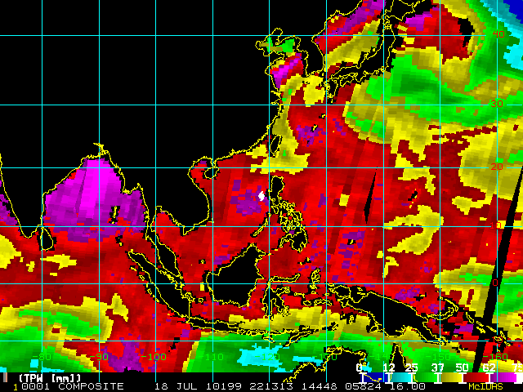
Task: Click the "10199" Julian day value
Action: click(224, 386)
